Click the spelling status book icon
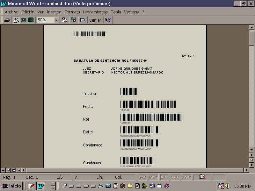This screenshot has height=191, width=255. pos(202,177)
